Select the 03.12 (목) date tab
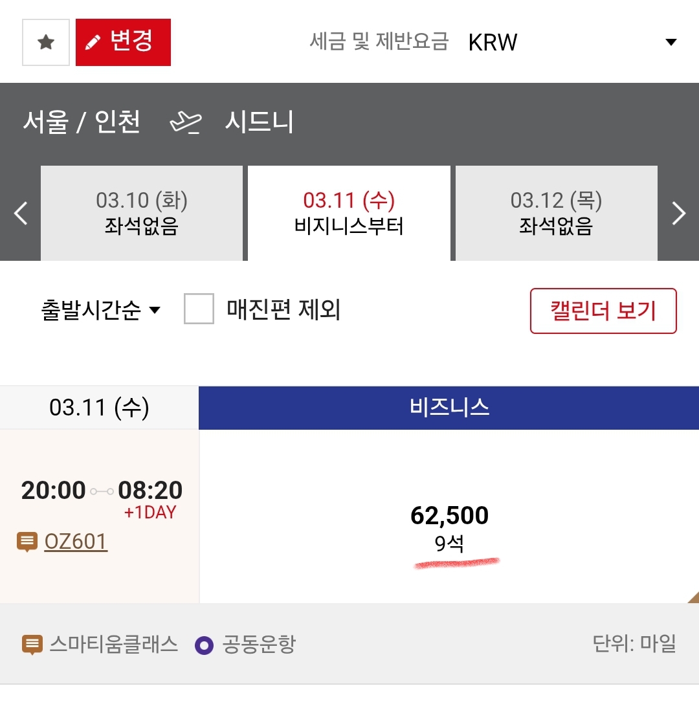 click(x=556, y=213)
